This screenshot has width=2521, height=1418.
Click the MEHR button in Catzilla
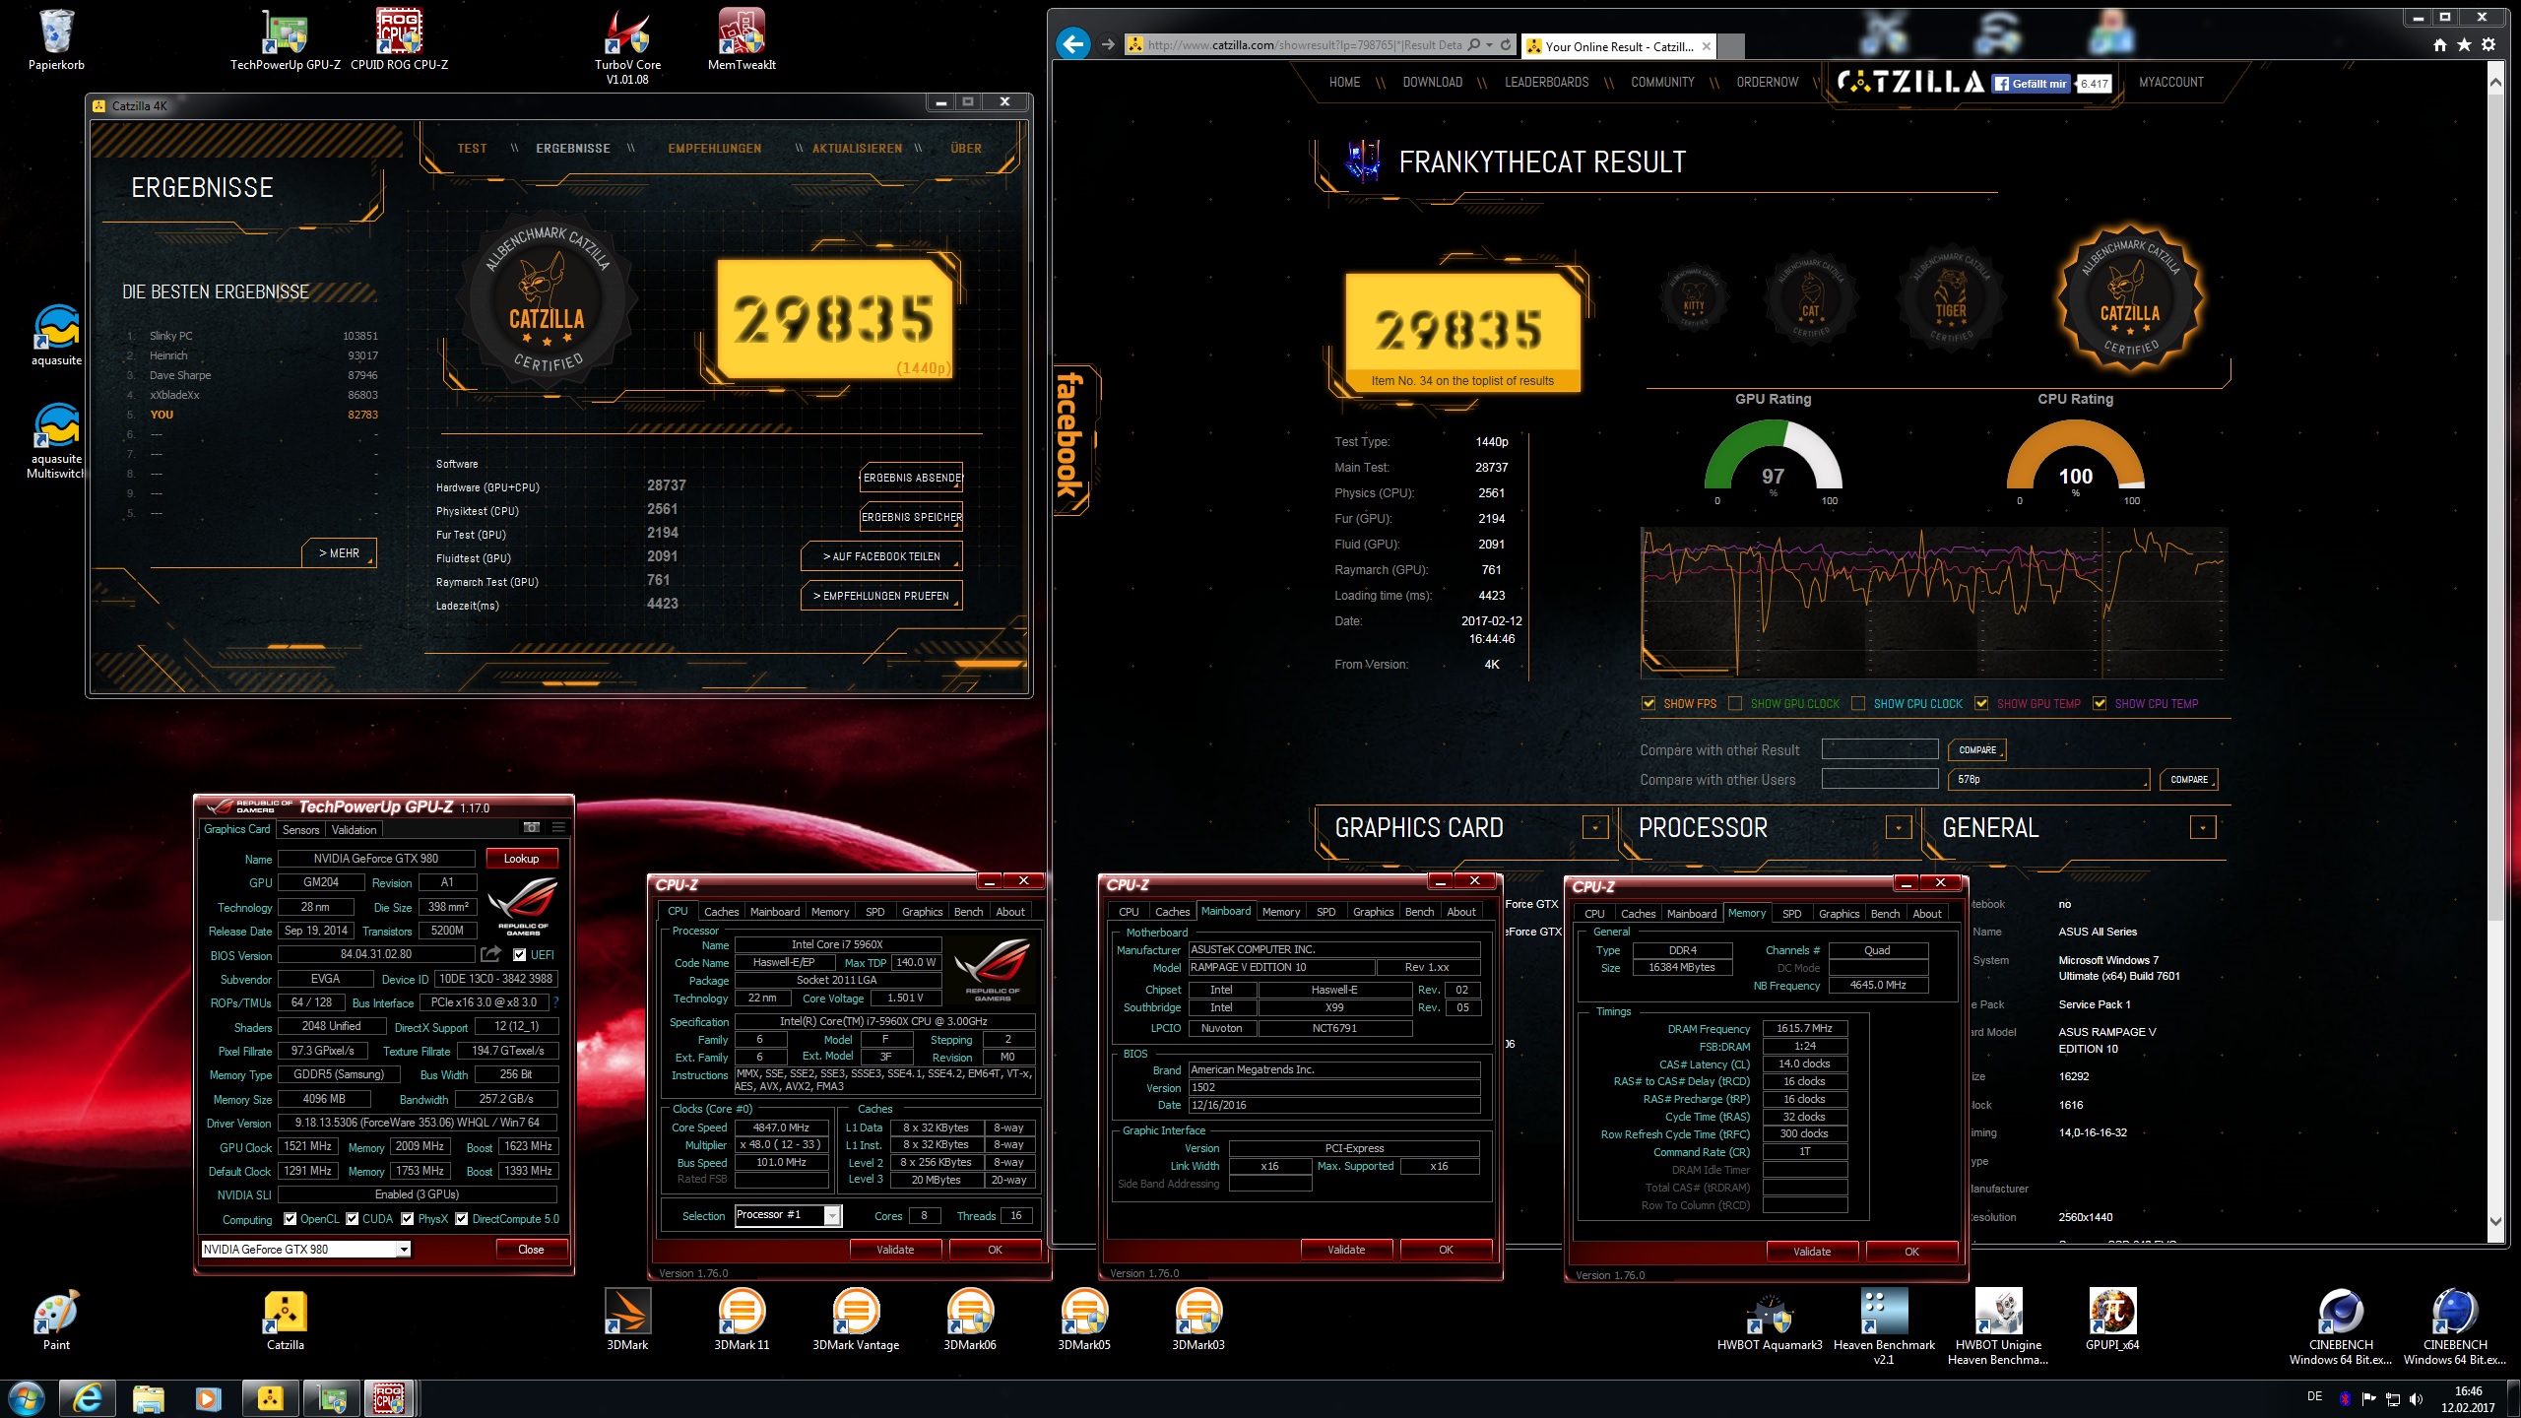tap(339, 553)
